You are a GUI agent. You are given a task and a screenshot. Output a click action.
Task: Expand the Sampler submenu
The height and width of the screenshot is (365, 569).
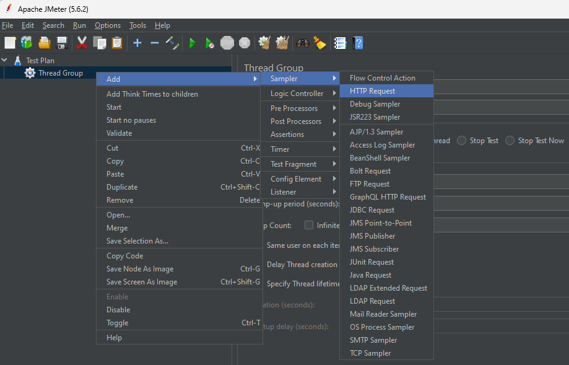pos(300,79)
